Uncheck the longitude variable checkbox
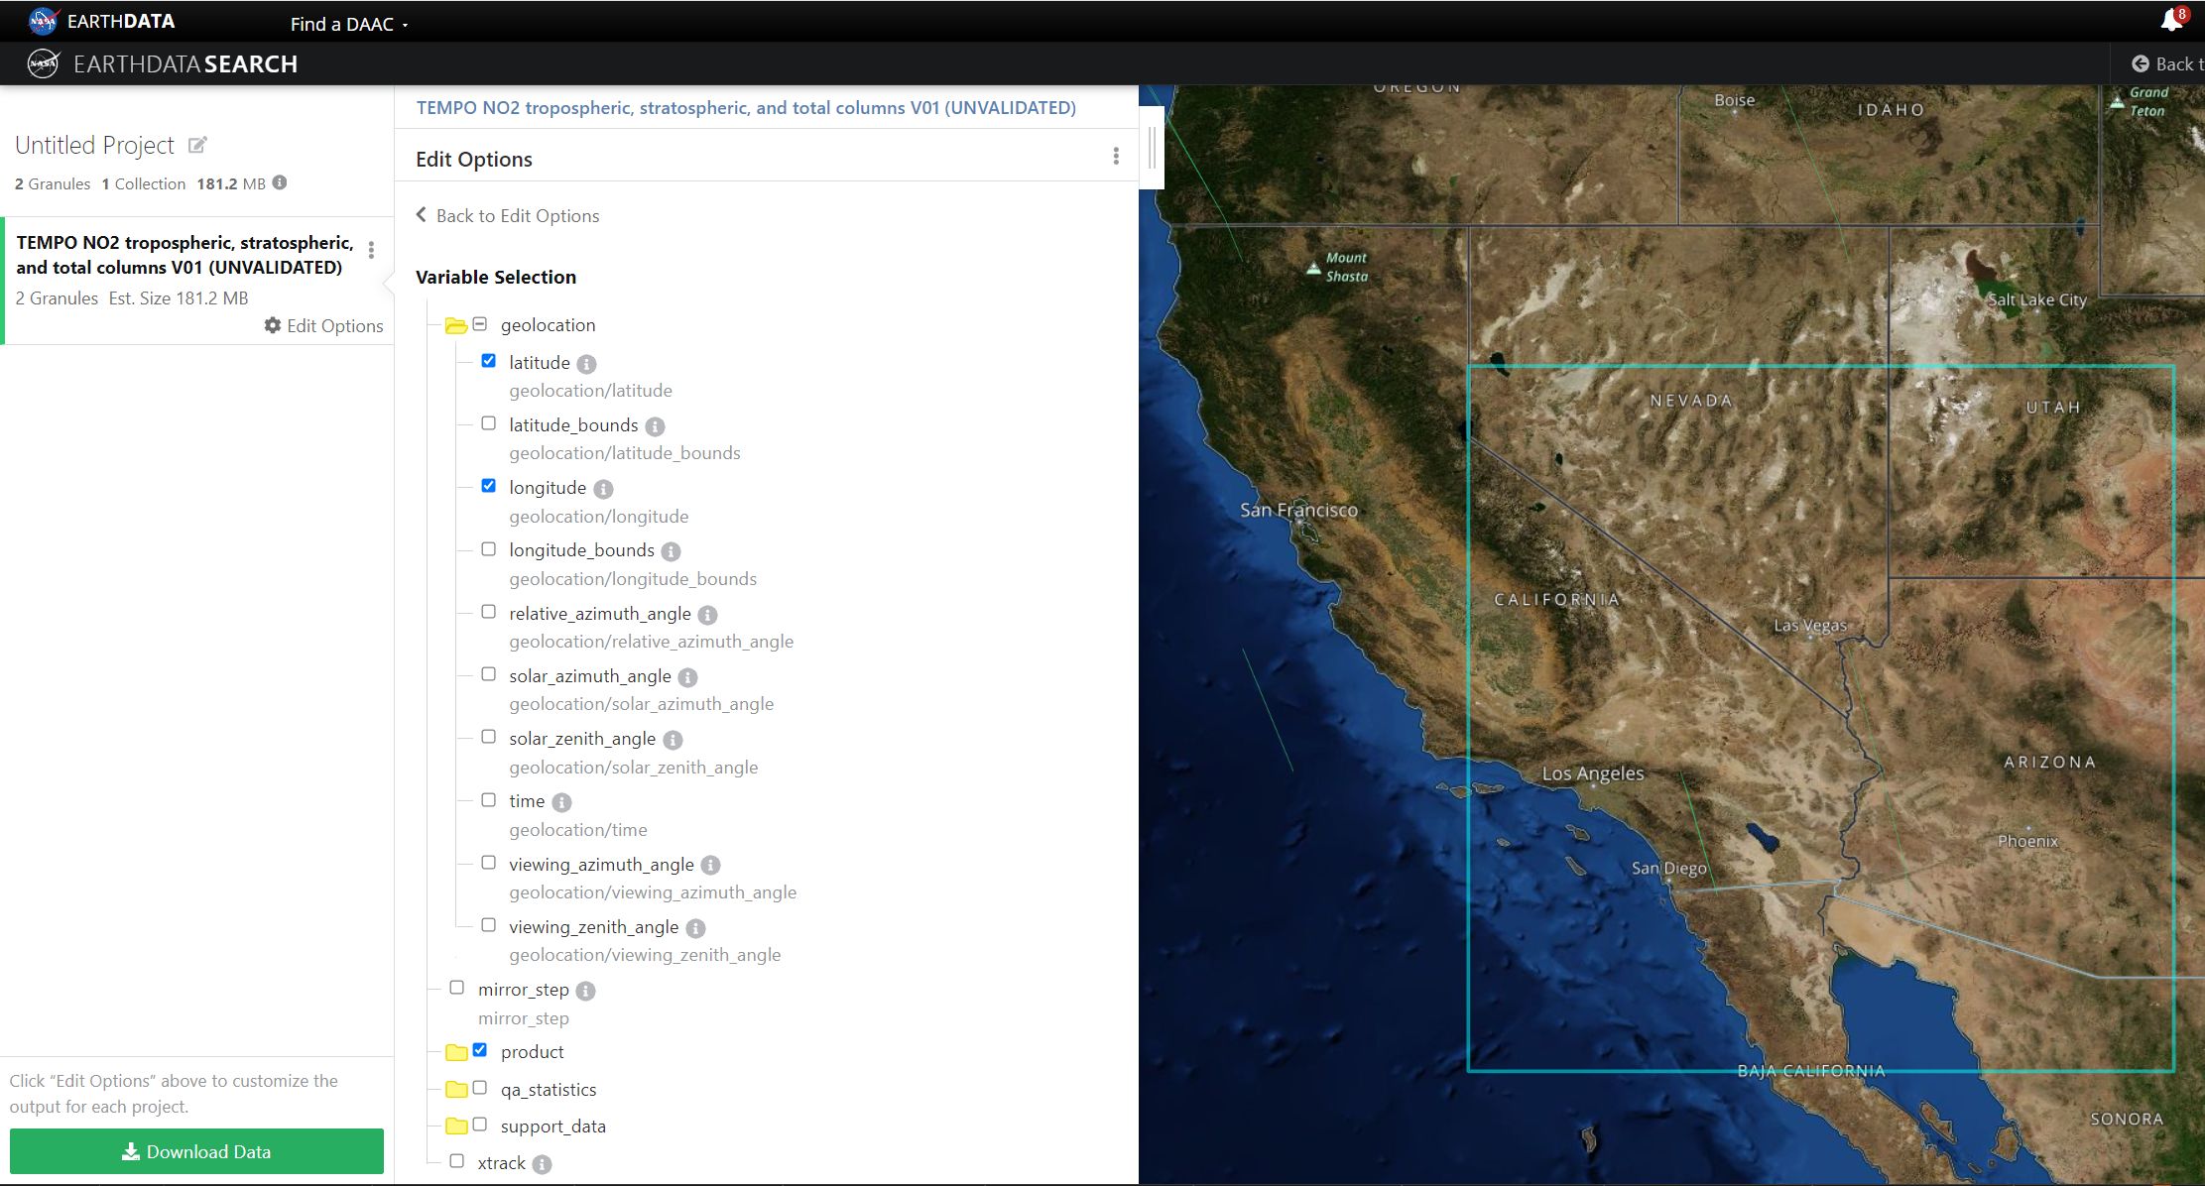The height and width of the screenshot is (1186, 2205). [488, 486]
